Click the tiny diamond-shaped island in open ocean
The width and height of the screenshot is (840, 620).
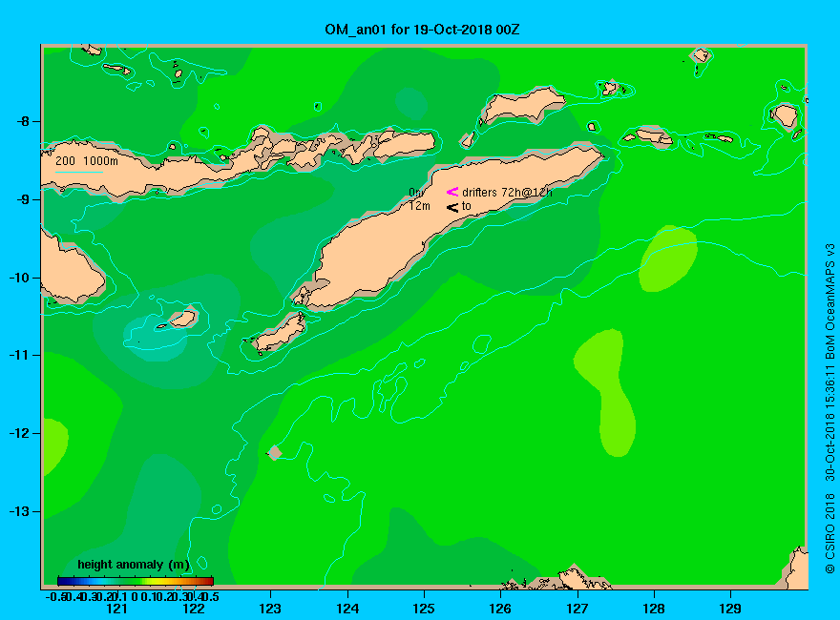[275, 452]
